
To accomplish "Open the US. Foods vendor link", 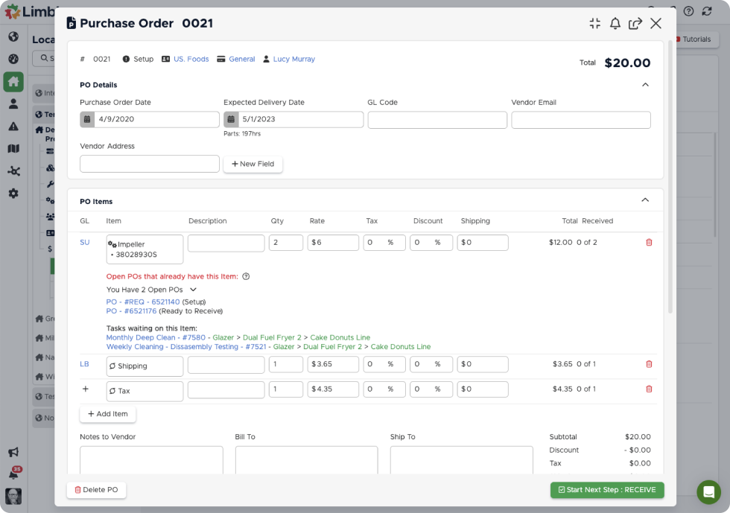I will click(191, 60).
